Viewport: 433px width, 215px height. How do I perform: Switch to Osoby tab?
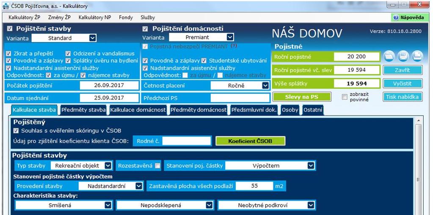click(x=290, y=110)
